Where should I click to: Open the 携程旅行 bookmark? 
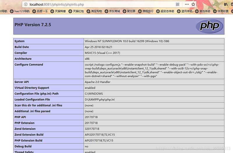146,11
